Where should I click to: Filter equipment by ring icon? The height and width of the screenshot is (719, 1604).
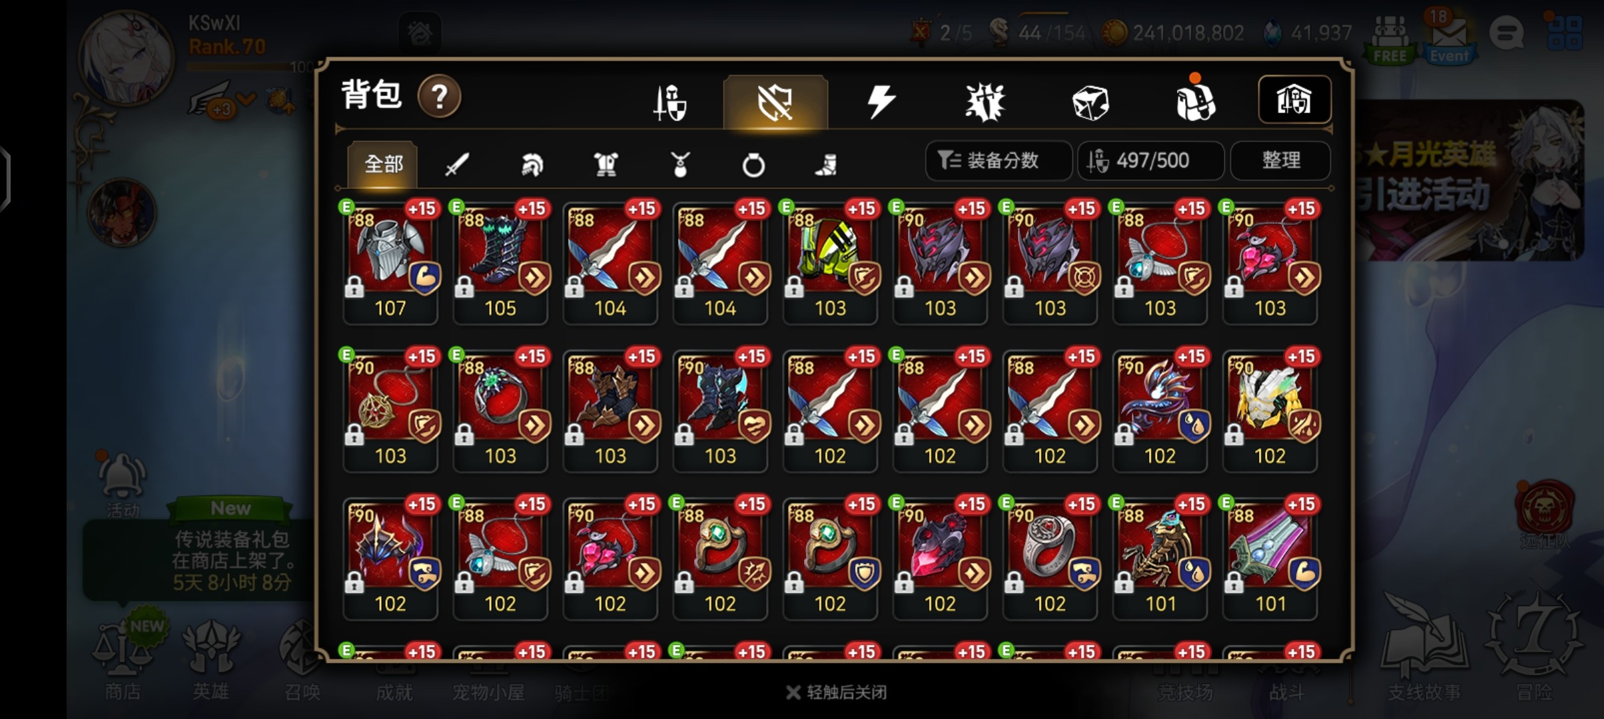point(753,164)
